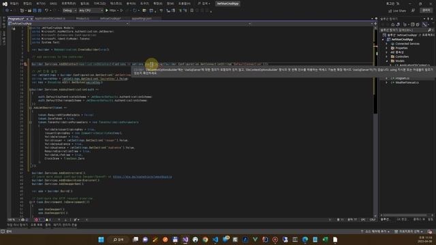
Task: Open the Any CPU platform dropdown
Action: 91,11
